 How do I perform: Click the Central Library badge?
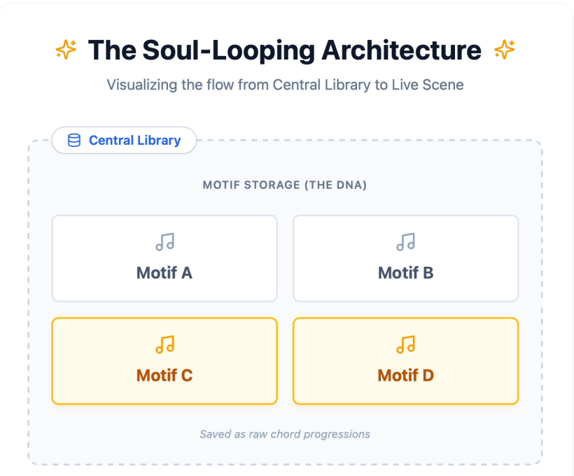[124, 140]
